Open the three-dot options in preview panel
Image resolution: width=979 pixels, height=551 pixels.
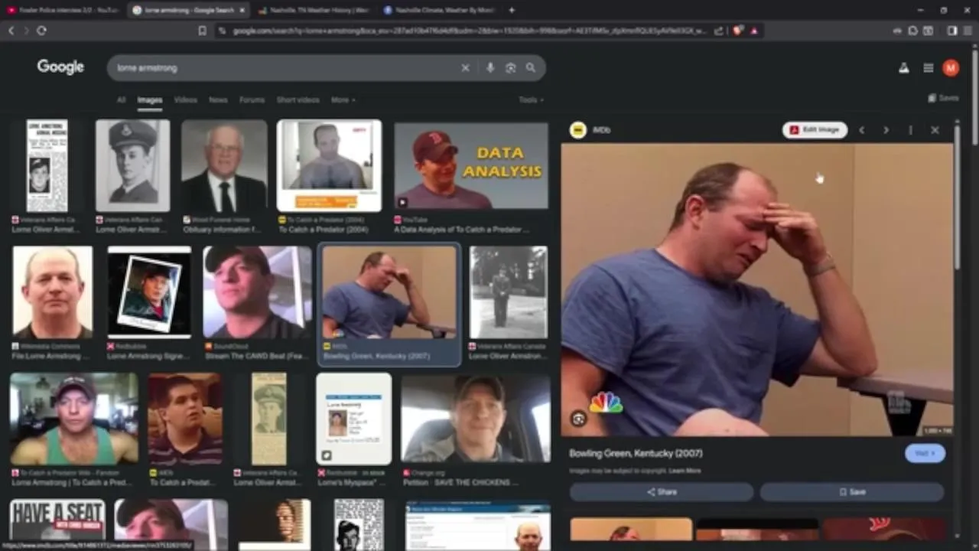(910, 130)
